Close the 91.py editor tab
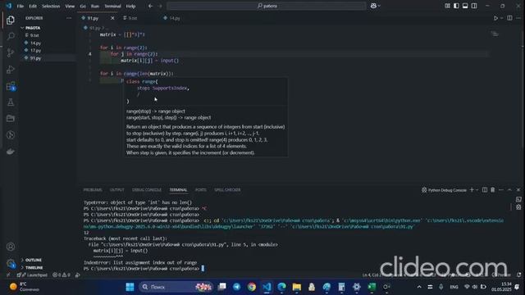This screenshot has width=525, height=295. point(112,18)
